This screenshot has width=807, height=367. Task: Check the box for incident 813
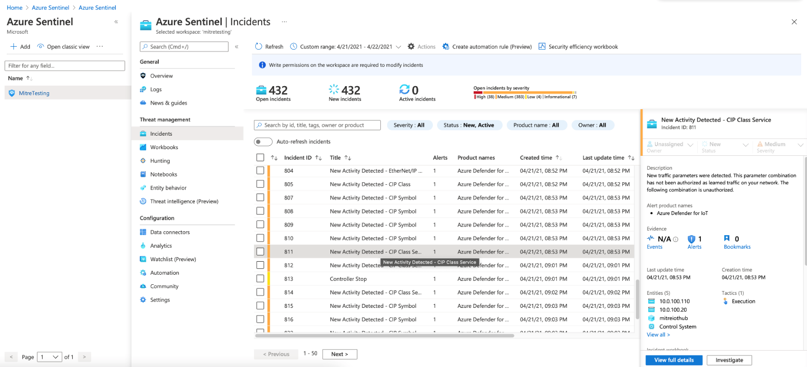(260, 278)
